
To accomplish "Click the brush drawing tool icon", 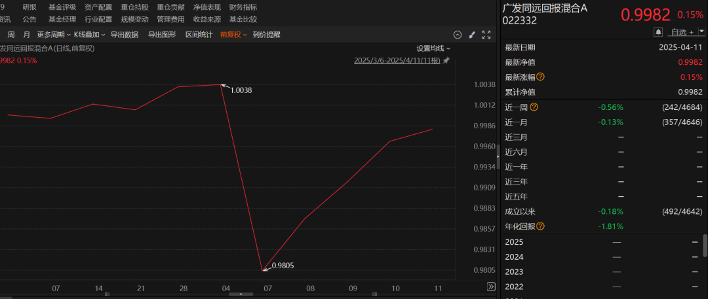I will 472,35.
